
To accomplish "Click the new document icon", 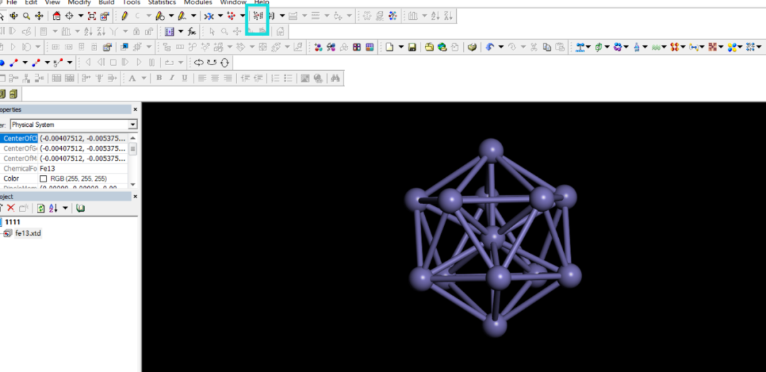I will (x=389, y=47).
